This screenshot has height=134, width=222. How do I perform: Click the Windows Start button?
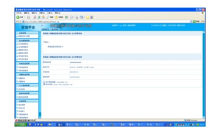21,124
